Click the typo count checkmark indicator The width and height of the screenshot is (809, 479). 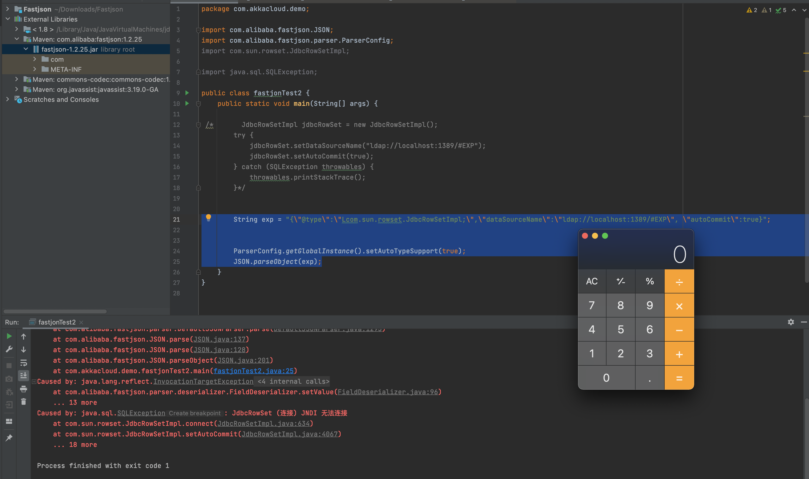781,10
